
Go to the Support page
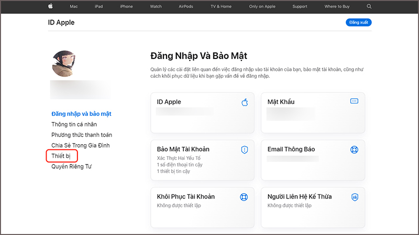(300, 6)
